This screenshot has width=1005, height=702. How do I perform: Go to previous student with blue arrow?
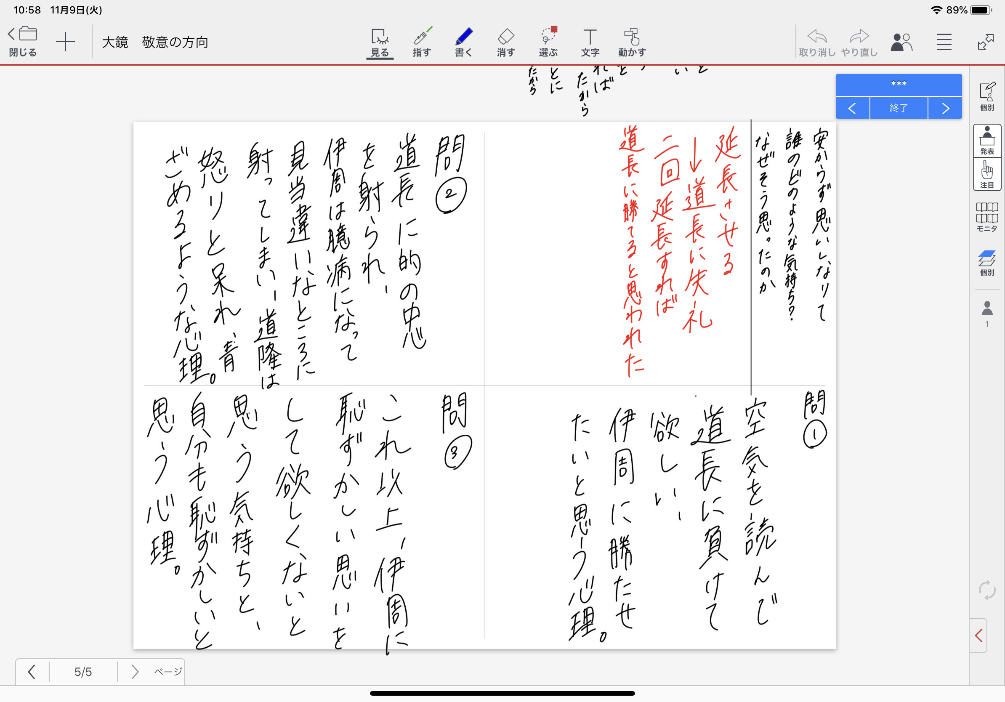coord(852,108)
